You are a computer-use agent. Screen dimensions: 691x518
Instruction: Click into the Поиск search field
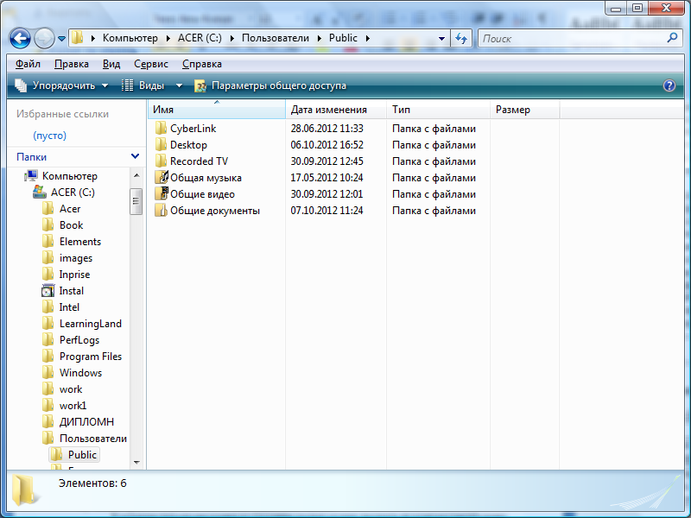click(x=570, y=38)
